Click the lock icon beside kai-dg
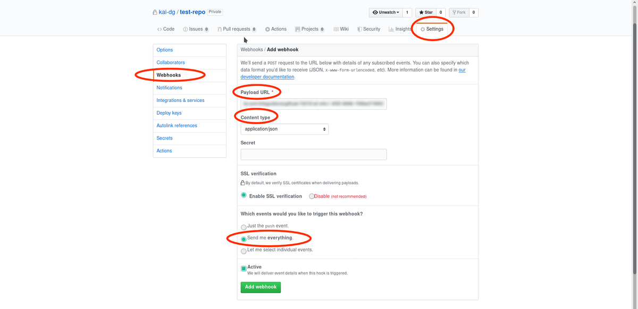 (155, 12)
